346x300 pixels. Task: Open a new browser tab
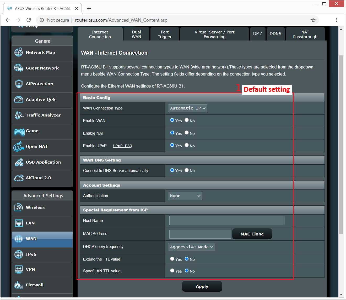(x=89, y=8)
